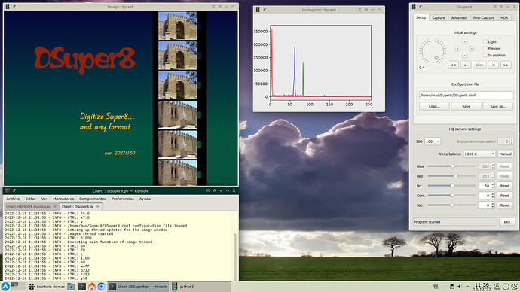The height and width of the screenshot is (292, 520).
Task: Open the removable devices tray icon
Action: [x=451, y=287]
